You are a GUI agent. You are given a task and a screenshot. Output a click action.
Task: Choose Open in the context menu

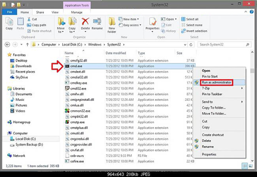(x=206, y=71)
